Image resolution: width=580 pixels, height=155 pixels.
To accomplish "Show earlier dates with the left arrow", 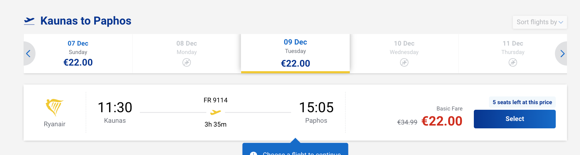I will pos(28,54).
